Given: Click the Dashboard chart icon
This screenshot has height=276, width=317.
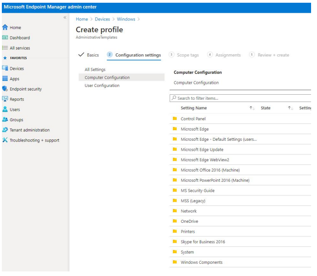Looking at the screenshot, I should click(5, 37).
